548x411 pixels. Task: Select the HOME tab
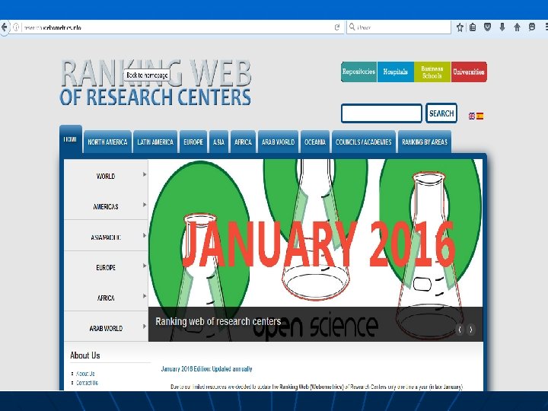pos(71,139)
